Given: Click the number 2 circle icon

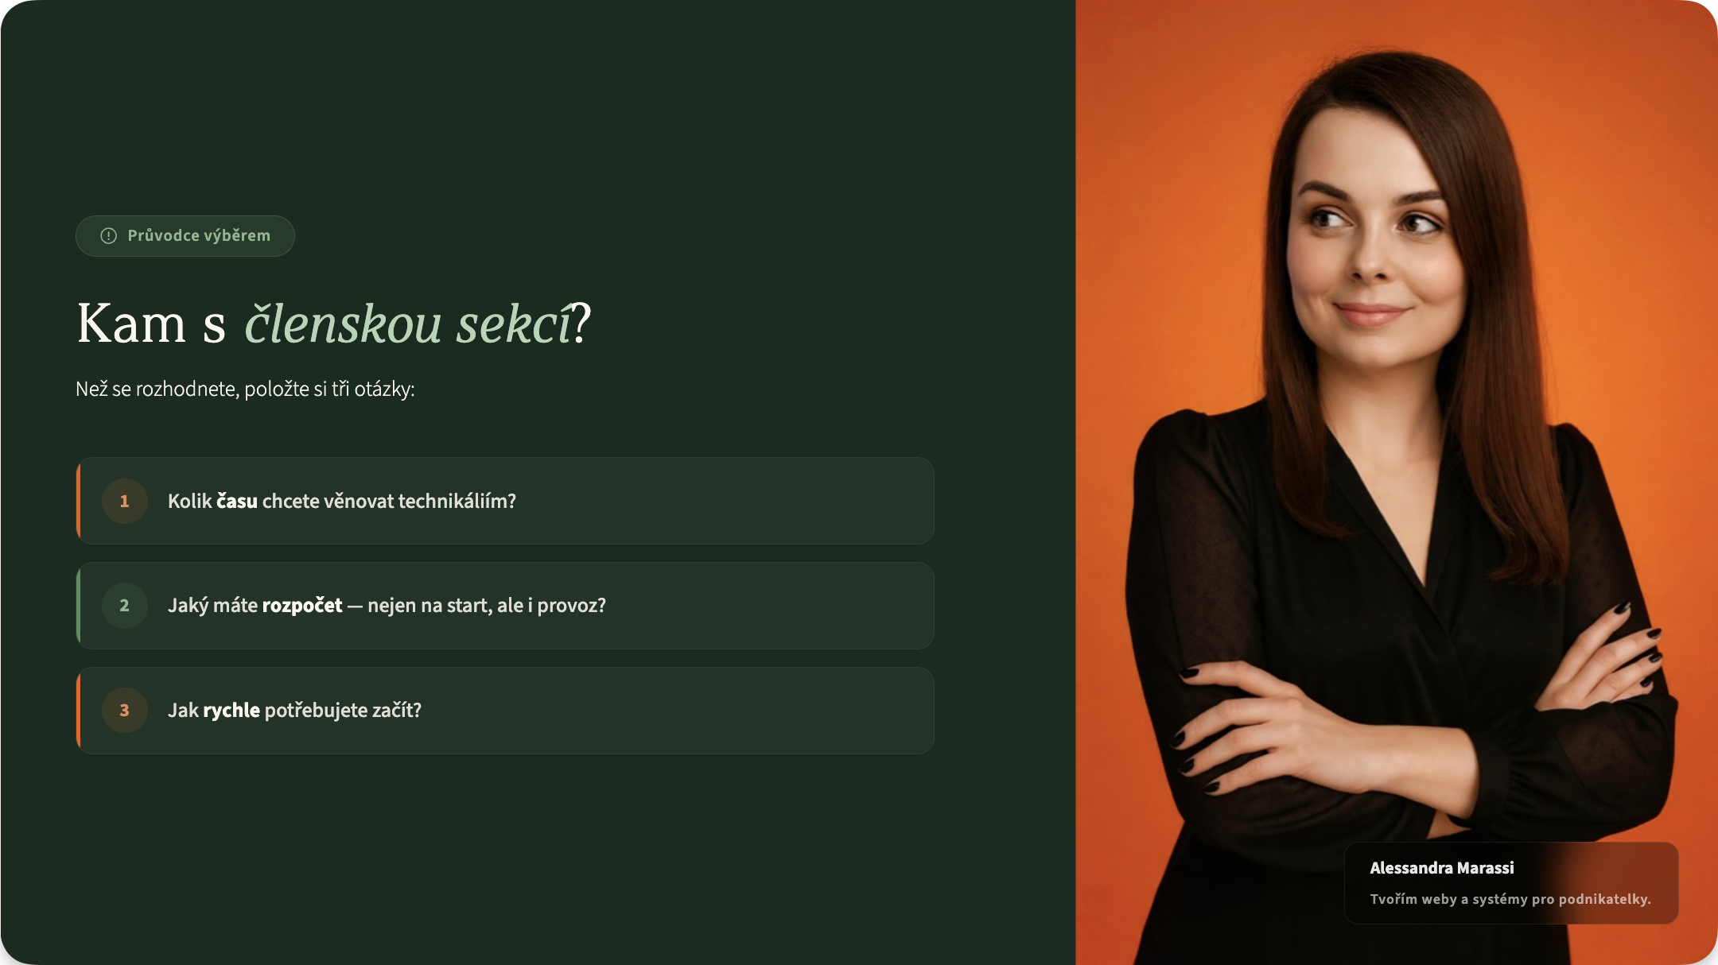Looking at the screenshot, I should 125,606.
